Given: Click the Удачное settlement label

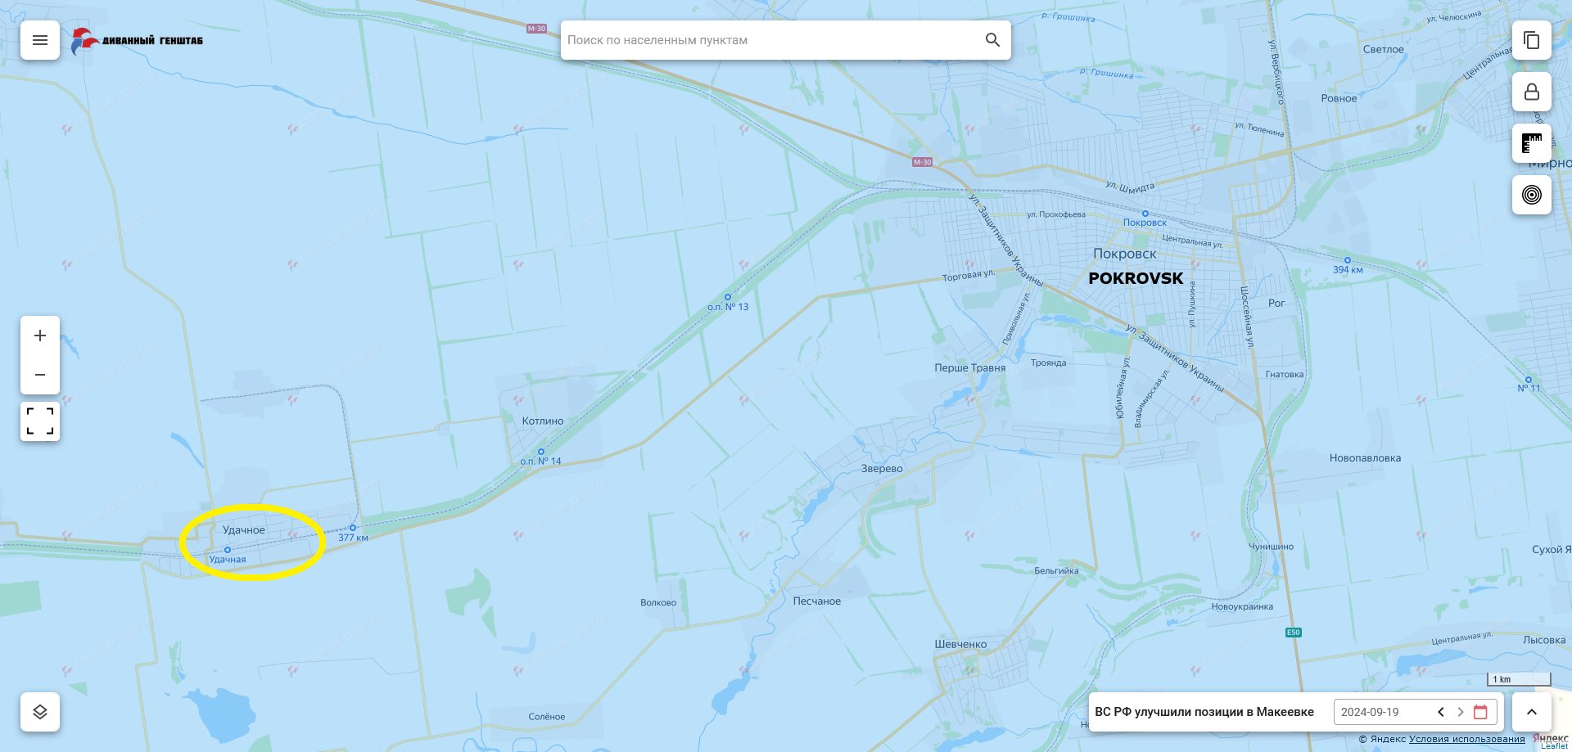Looking at the screenshot, I should tap(244, 530).
